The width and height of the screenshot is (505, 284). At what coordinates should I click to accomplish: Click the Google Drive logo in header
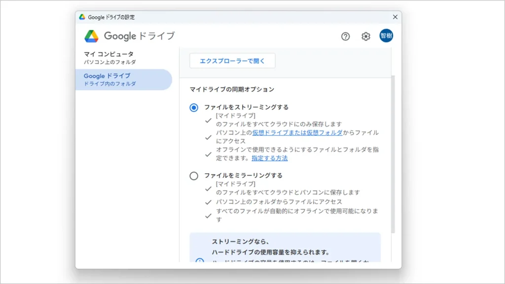(x=92, y=36)
